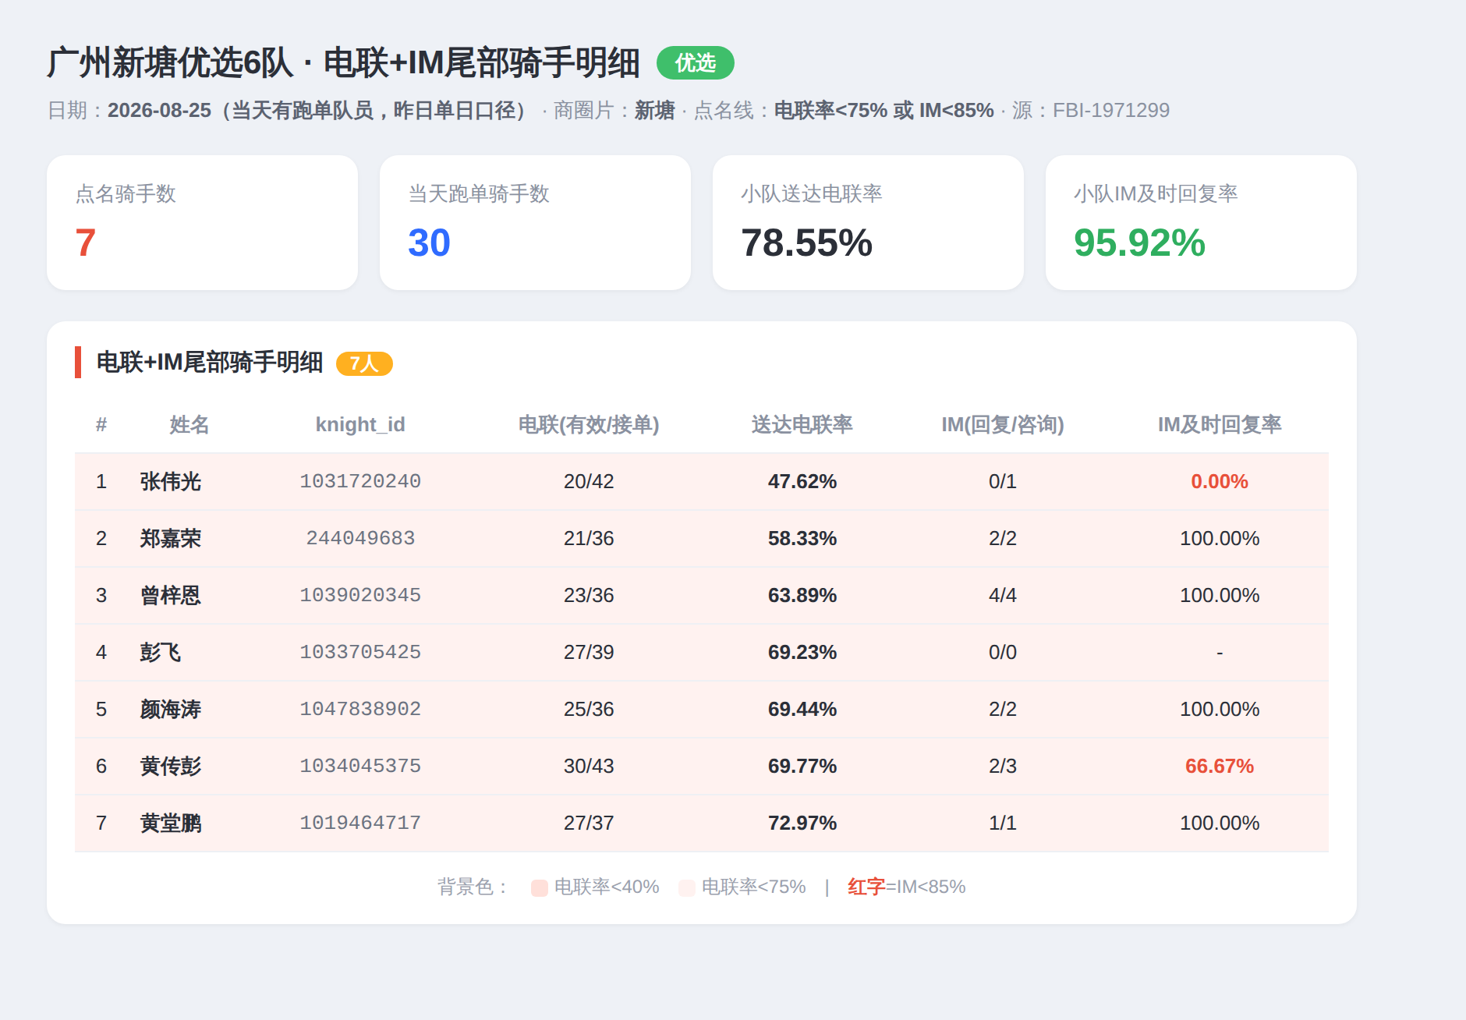
Task: Click the IM(回复/咨询) column header
Action: (1002, 424)
